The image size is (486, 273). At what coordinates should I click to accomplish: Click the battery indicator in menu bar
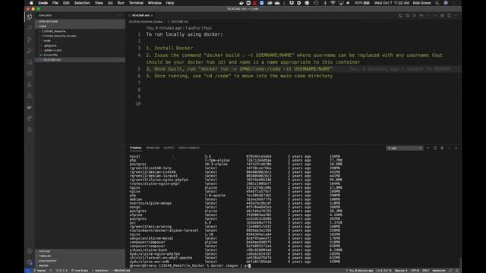[362, 3]
